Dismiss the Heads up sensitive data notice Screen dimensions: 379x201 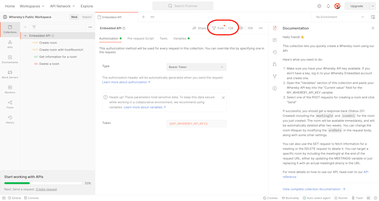[x=223, y=98]
